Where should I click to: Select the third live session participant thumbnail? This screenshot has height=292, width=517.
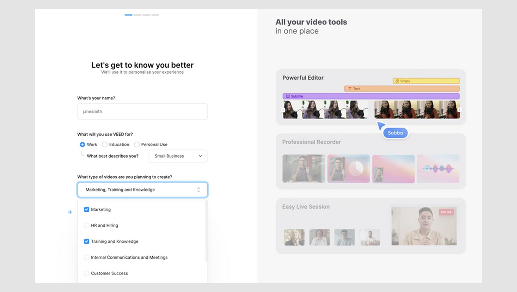[344, 237]
